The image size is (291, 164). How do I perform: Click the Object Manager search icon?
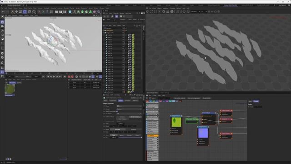pyautogui.click(x=135, y=26)
